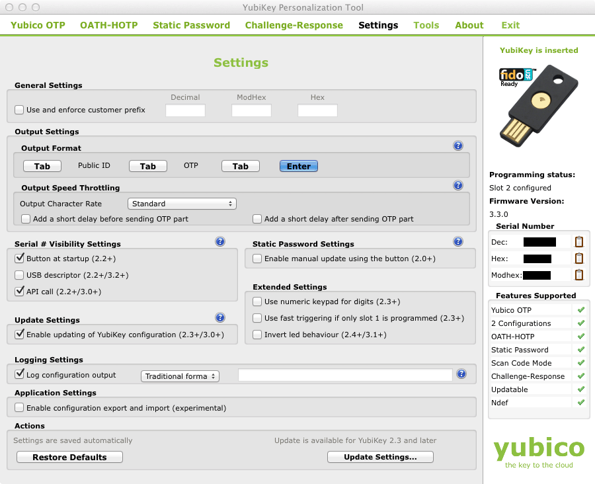Click the YubiKey device image
Viewport: 595px width, 484px height.
pos(539,106)
